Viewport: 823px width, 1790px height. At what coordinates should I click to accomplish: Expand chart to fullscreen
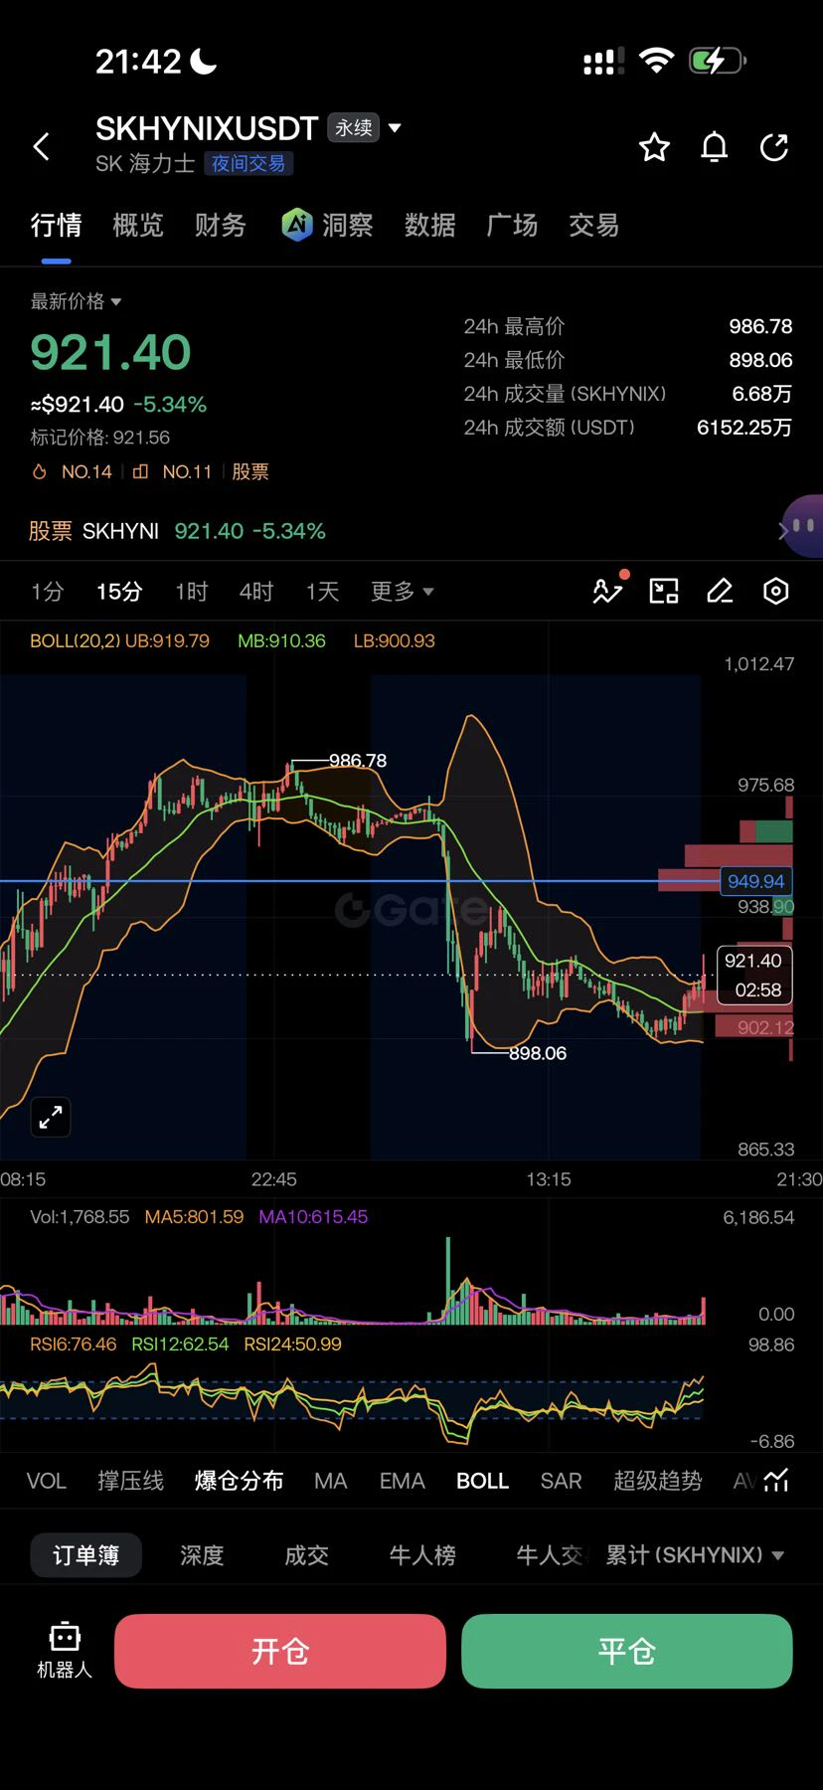pyautogui.click(x=51, y=1117)
